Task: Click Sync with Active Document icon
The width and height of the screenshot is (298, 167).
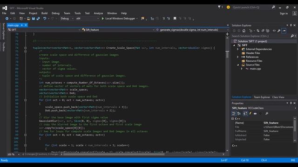Action: 258,31
